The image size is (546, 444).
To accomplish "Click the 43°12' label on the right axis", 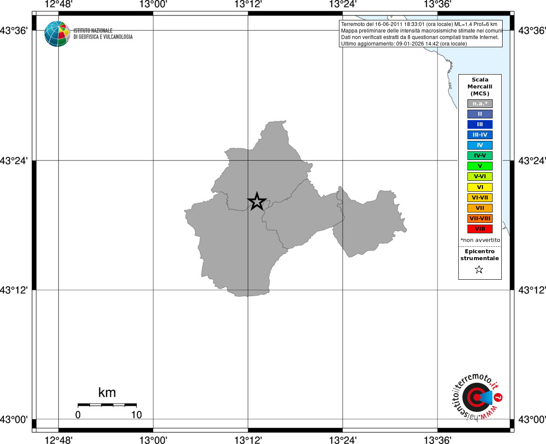I will 532,290.
